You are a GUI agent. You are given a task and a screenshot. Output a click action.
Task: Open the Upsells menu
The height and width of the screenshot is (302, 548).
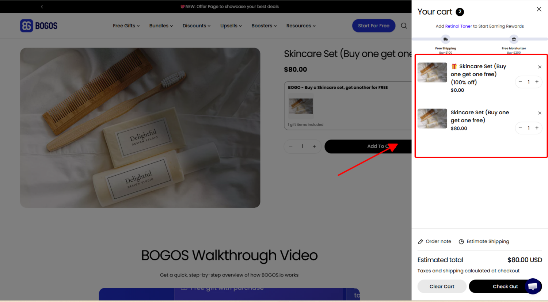(x=231, y=26)
